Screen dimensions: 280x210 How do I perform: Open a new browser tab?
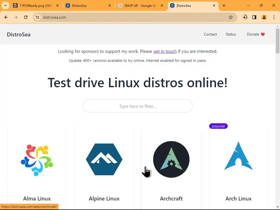pos(224,5)
